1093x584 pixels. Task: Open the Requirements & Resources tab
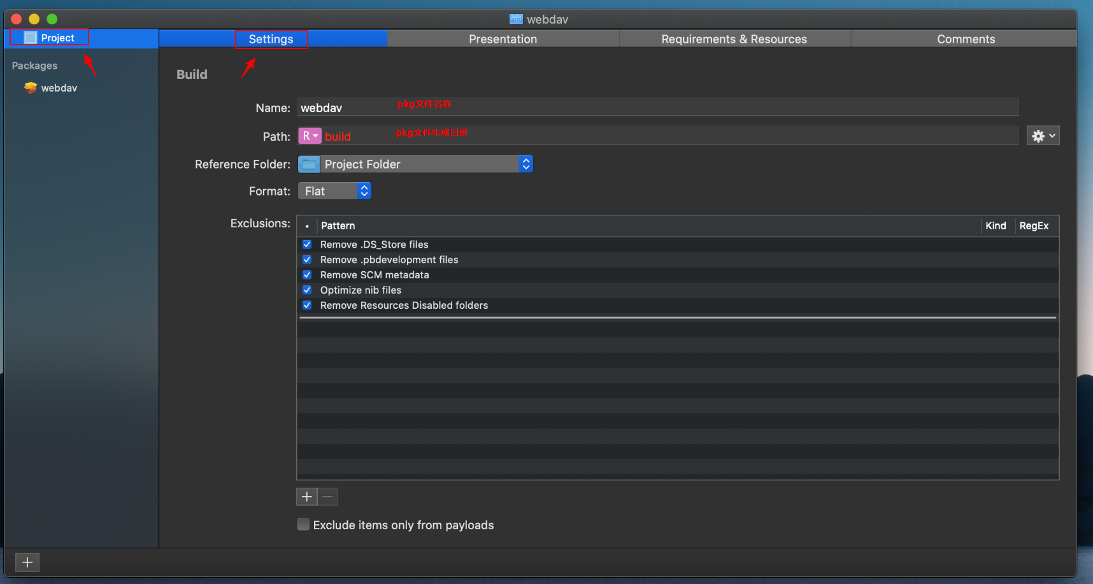pos(734,39)
